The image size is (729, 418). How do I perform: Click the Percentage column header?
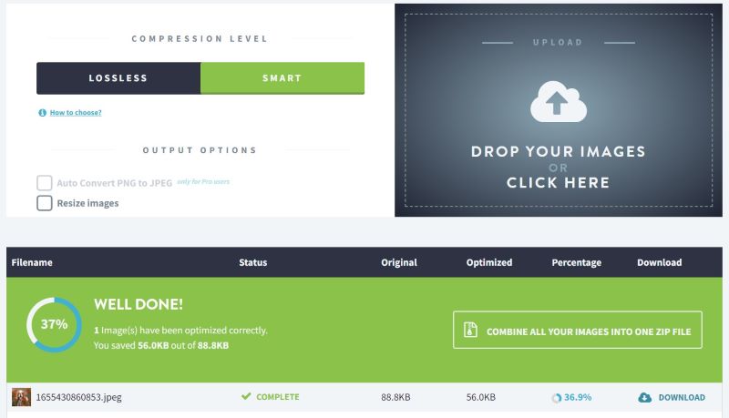coord(576,262)
